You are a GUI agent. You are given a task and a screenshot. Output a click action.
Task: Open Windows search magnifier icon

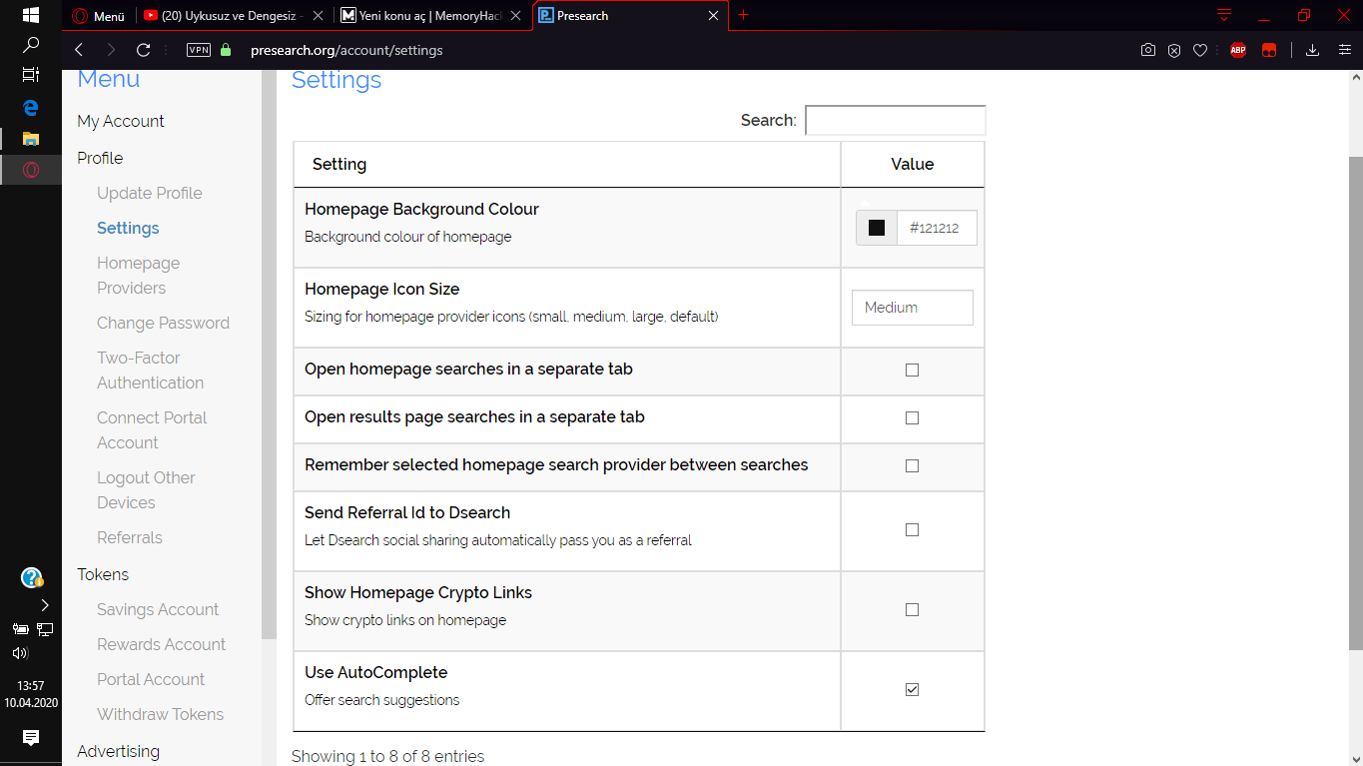tap(31, 45)
